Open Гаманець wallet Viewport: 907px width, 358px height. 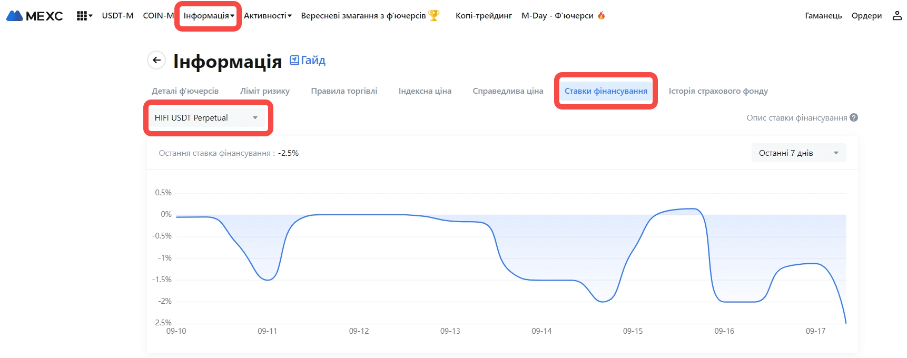(x=823, y=16)
